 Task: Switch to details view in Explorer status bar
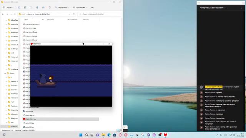tap(118, 130)
